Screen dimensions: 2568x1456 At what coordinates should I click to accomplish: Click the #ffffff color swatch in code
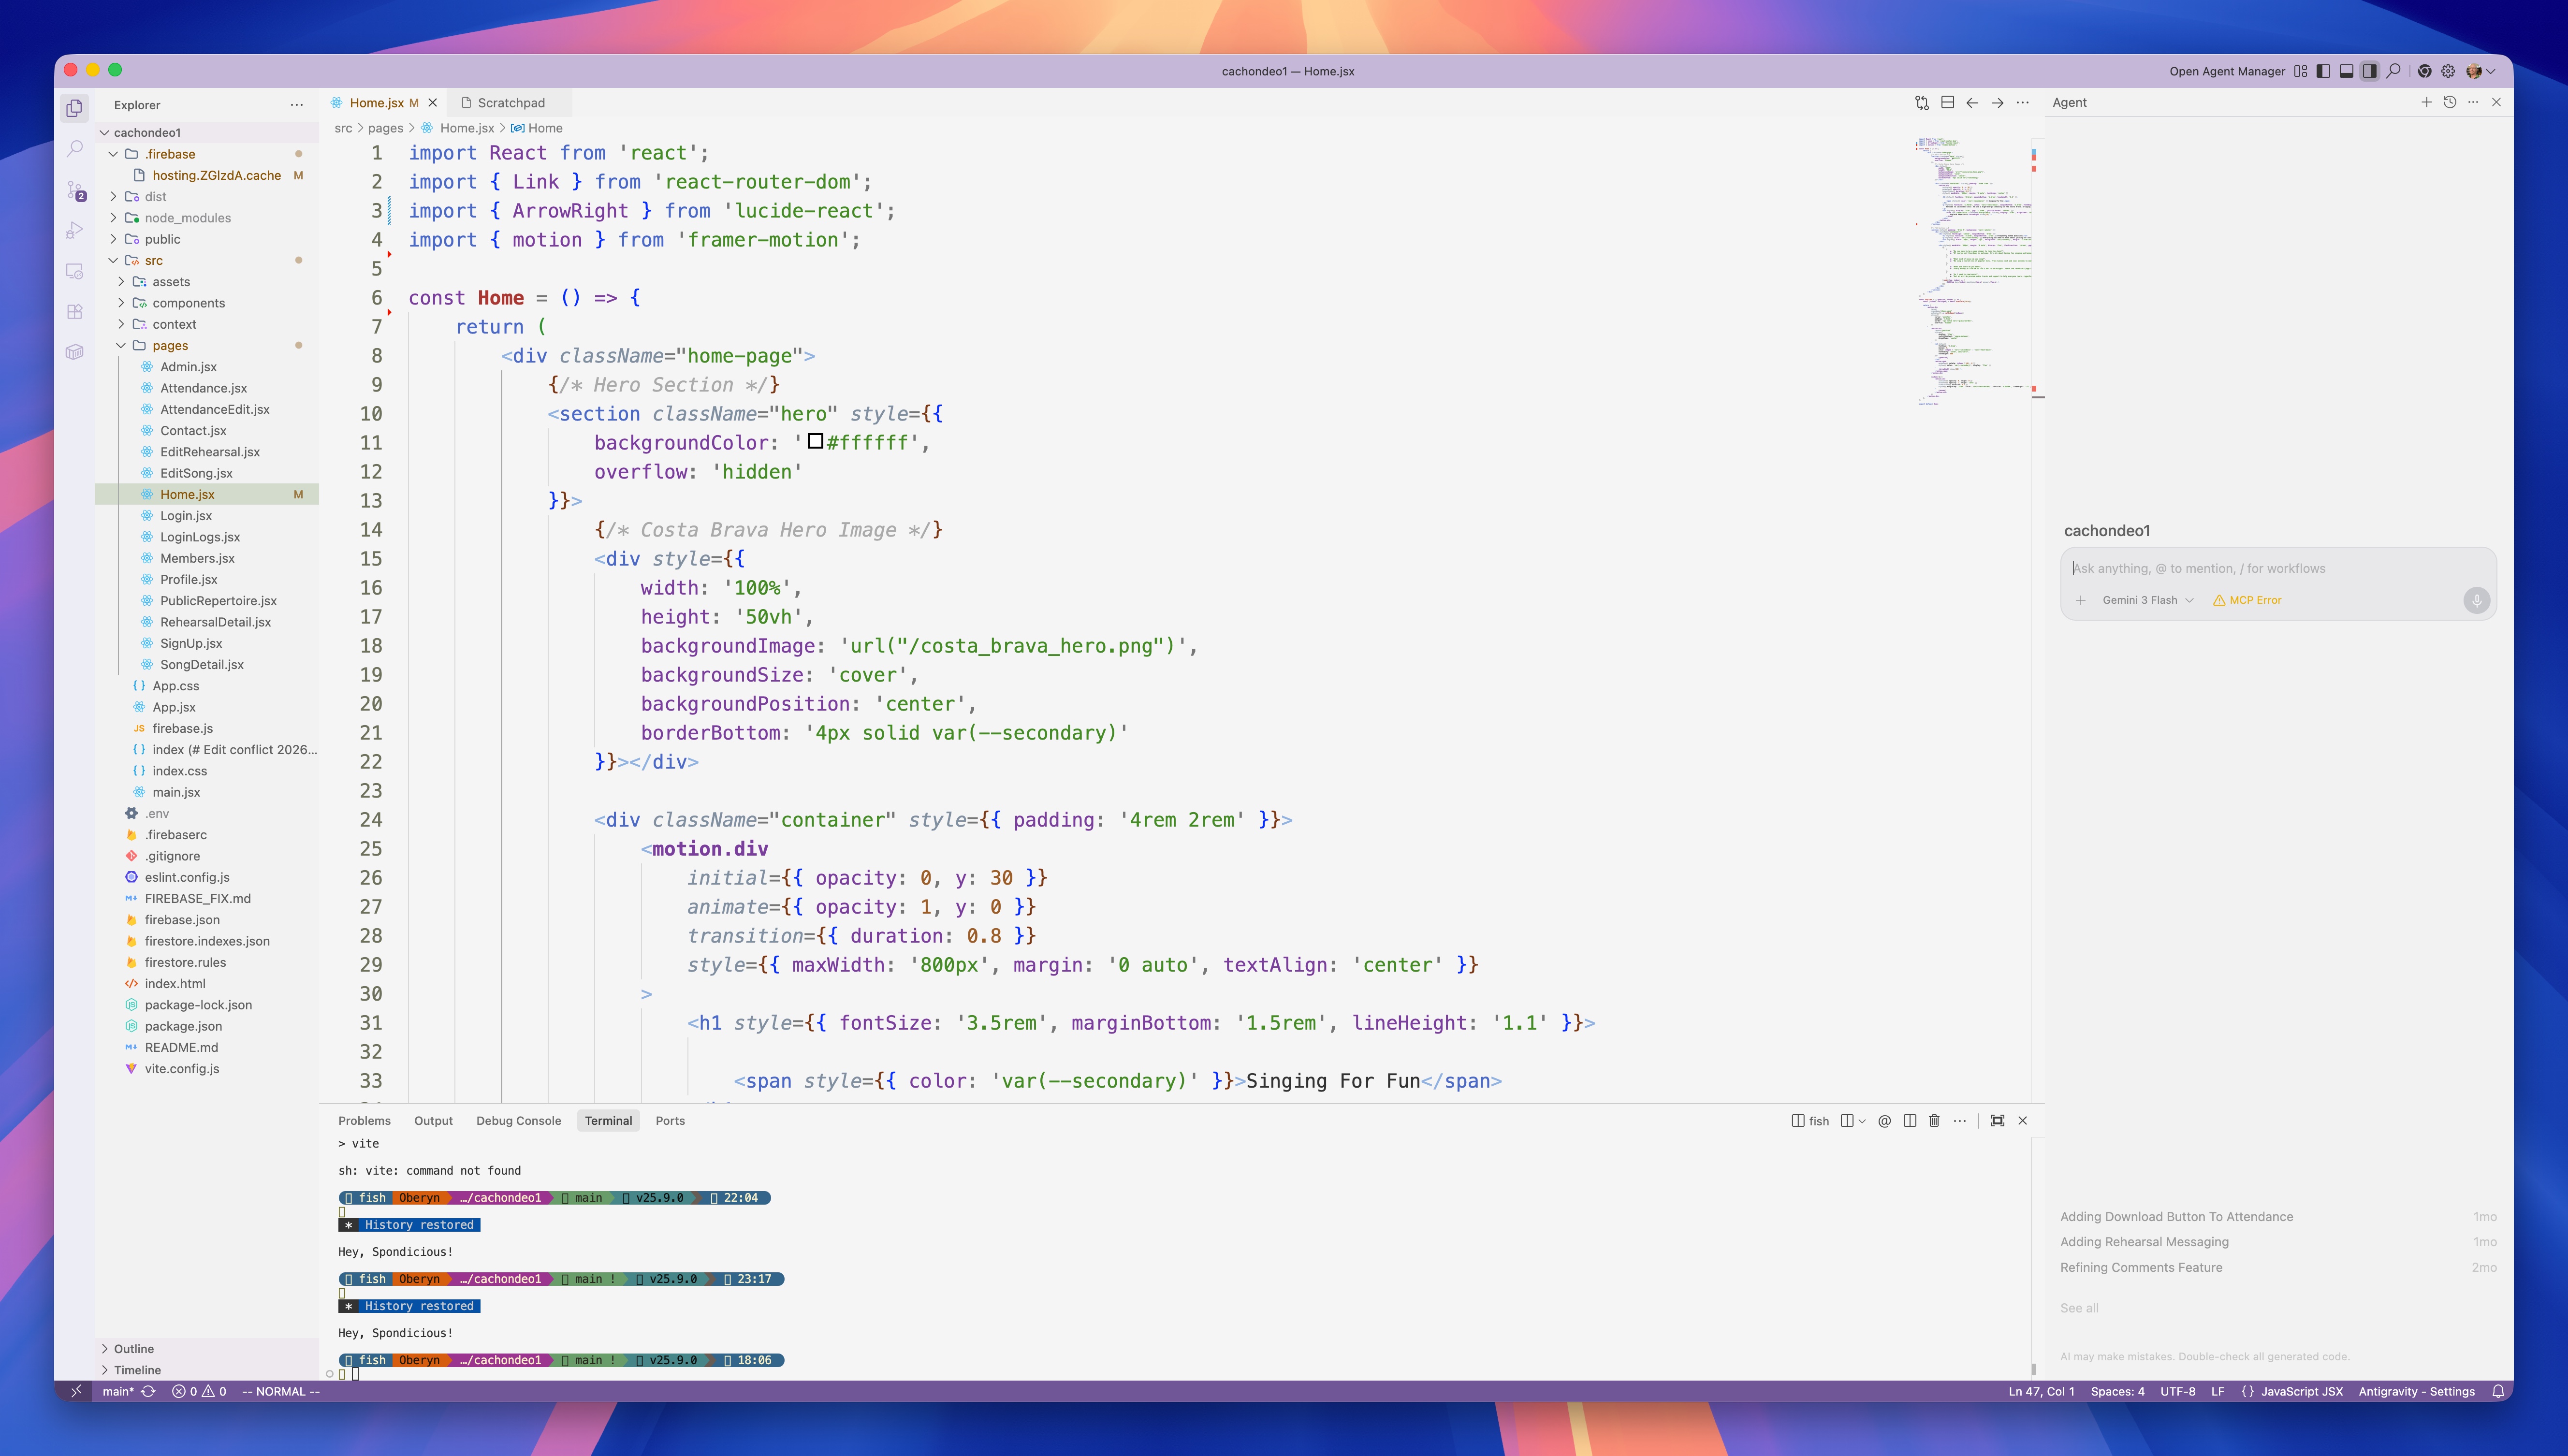[x=815, y=442]
